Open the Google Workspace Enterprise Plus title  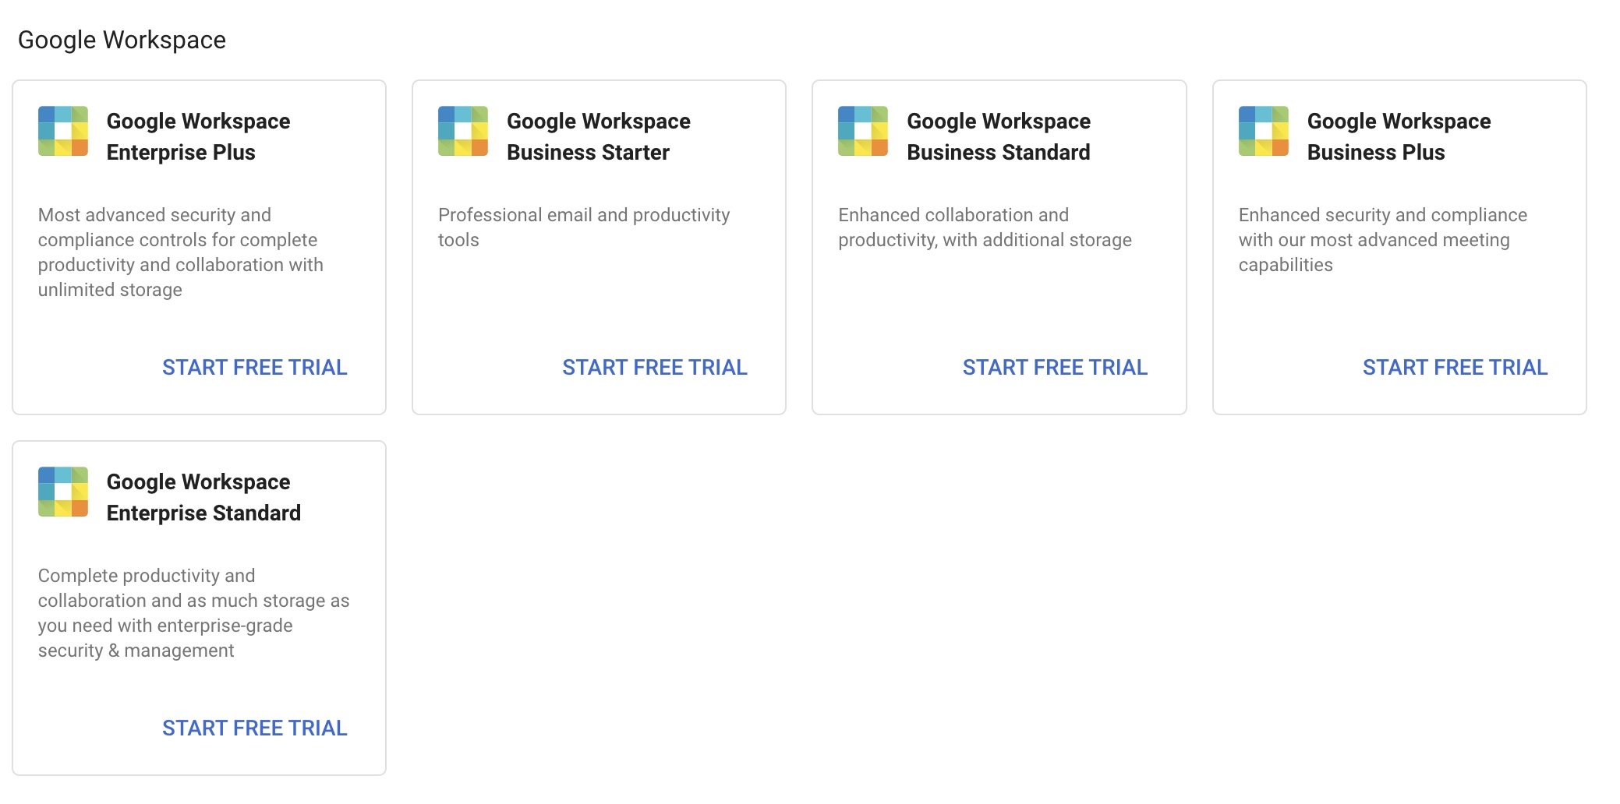click(x=198, y=136)
